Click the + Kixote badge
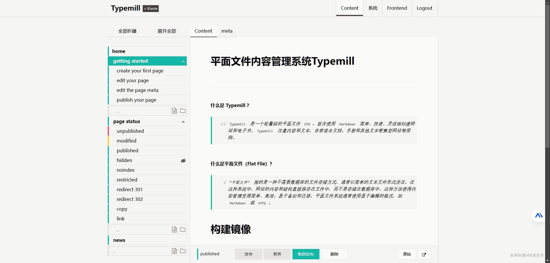Viewport: 550px width, 263px height. coord(151,9)
